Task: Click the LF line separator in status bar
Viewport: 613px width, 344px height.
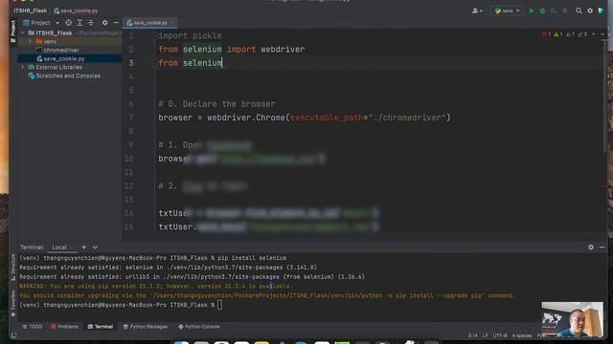Action: click(x=486, y=335)
